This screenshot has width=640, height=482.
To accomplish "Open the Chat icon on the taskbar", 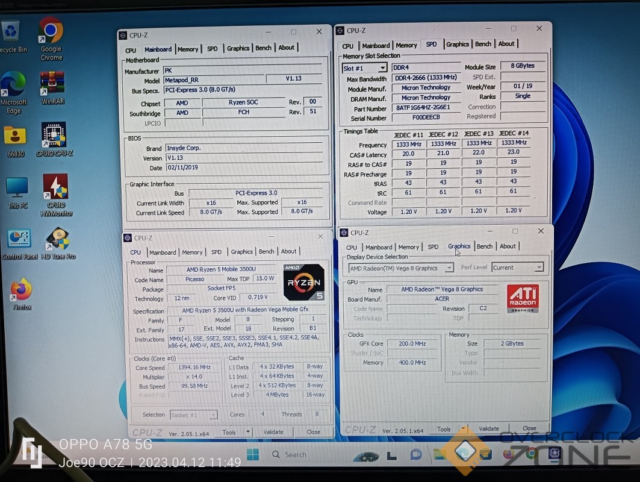I will coord(416,454).
